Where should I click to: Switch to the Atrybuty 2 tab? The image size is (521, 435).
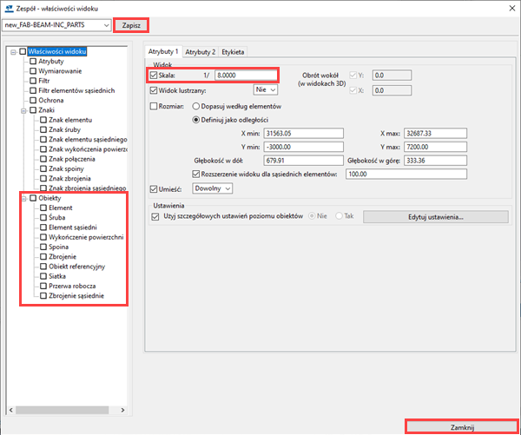(x=200, y=52)
